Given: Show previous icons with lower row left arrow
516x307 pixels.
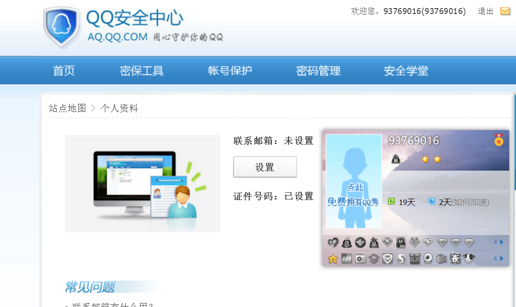Looking at the screenshot, I should tap(495, 259).
